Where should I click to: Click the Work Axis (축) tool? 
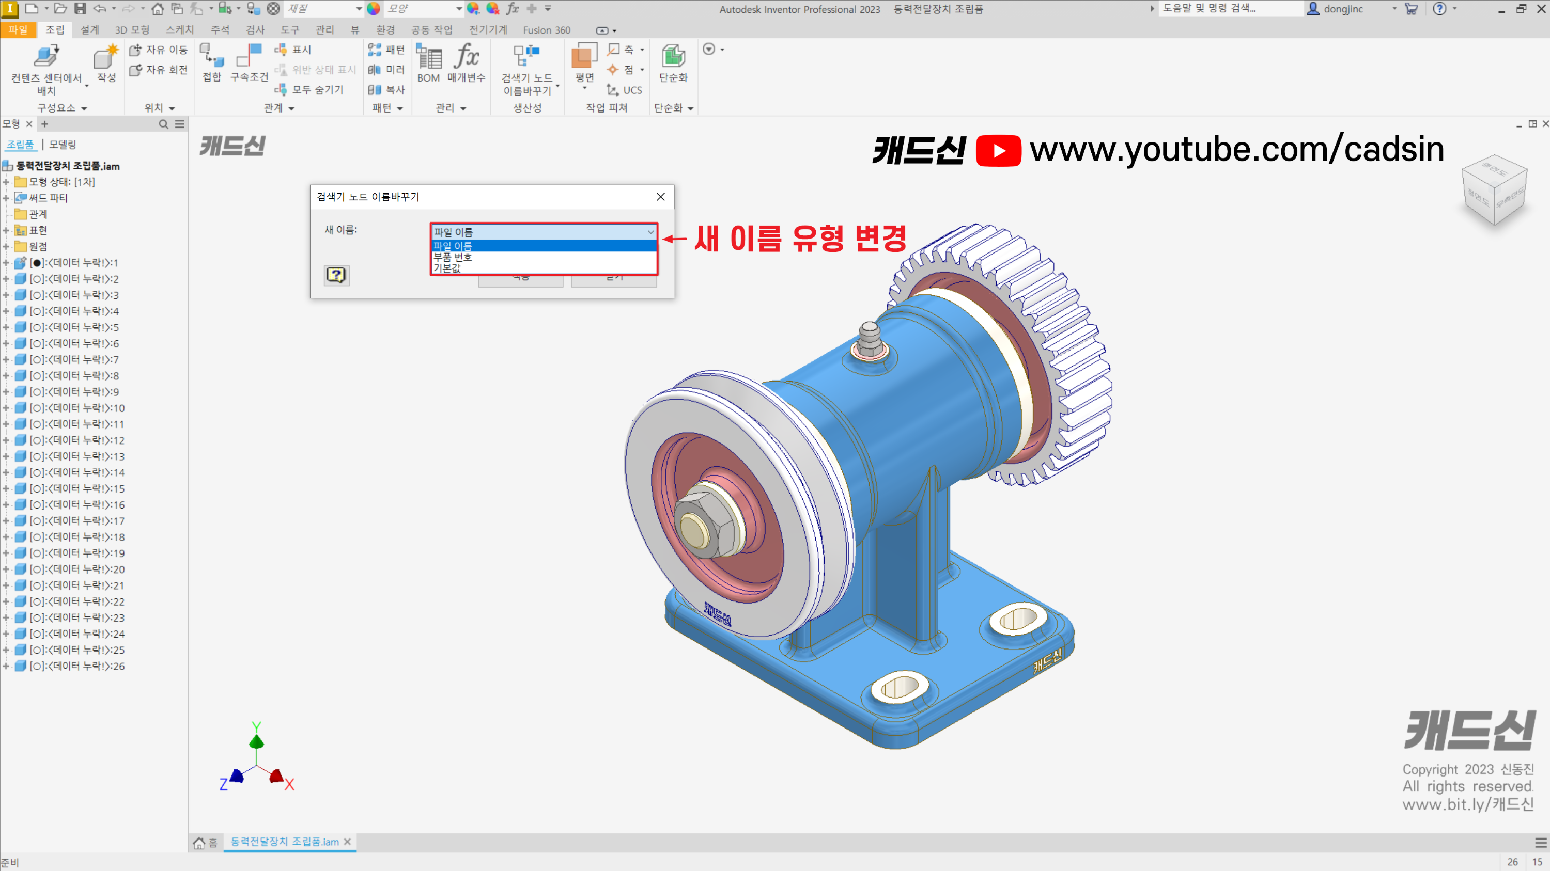(621, 49)
